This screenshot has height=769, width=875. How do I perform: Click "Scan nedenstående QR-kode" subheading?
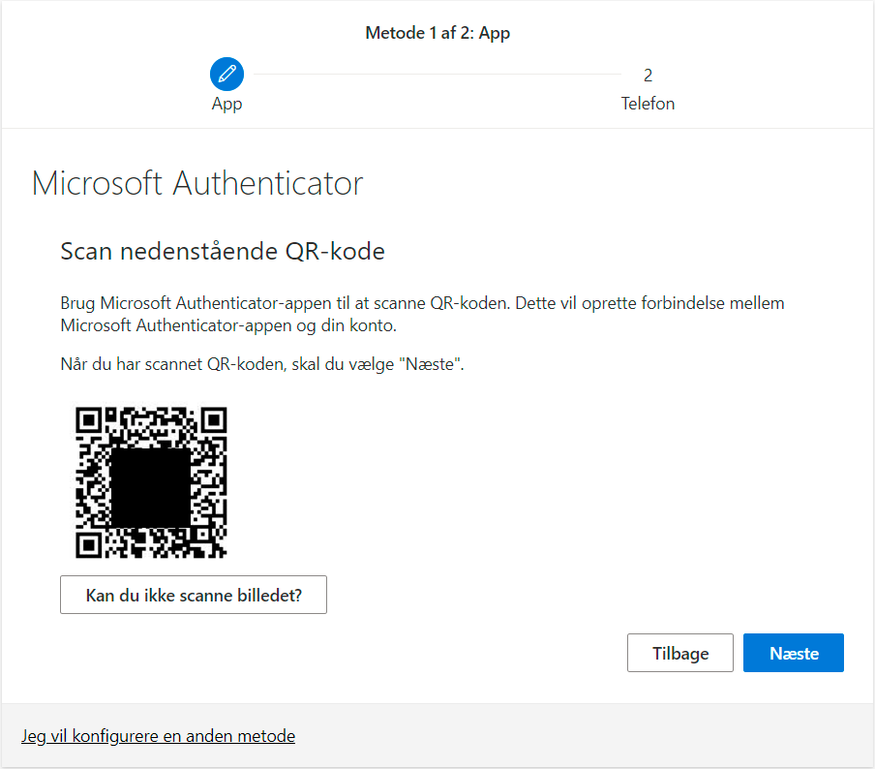tap(223, 251)
